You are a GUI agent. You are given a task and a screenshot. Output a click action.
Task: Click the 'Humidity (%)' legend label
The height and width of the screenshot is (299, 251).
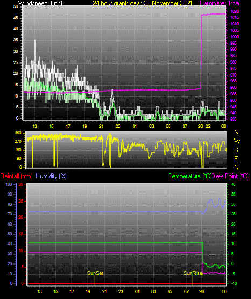[51, 176]
